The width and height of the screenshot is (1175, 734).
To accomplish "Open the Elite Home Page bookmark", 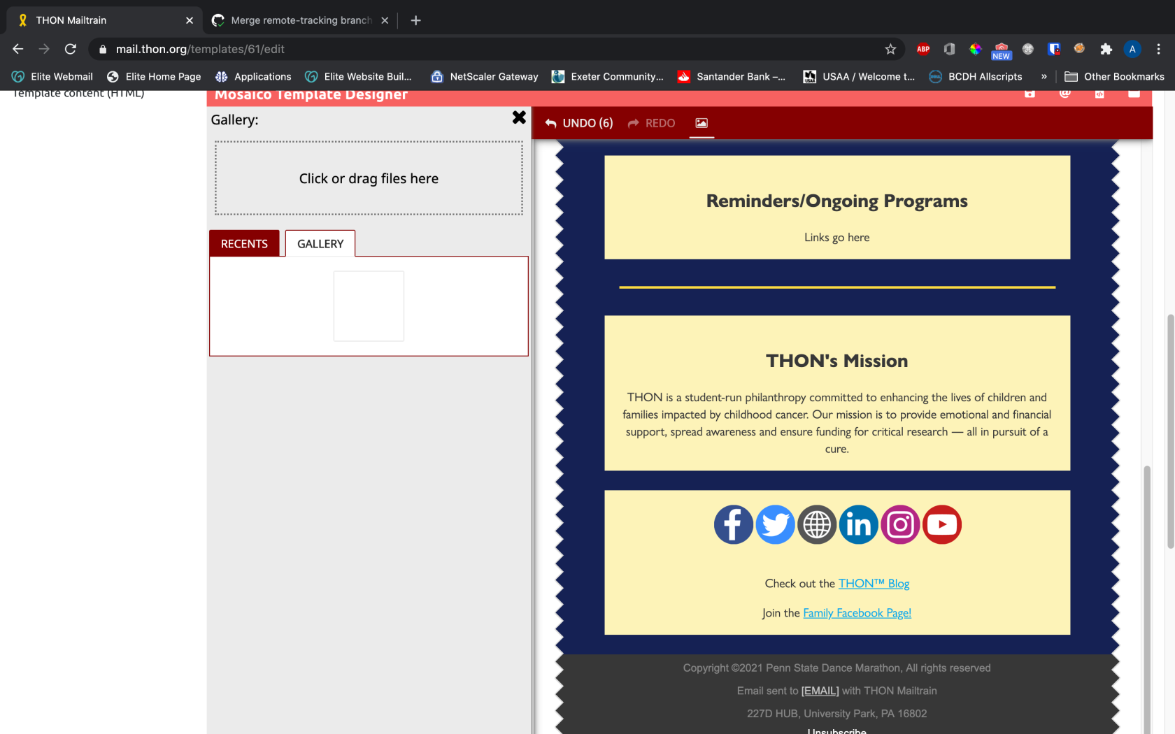I will coord(154,76).
